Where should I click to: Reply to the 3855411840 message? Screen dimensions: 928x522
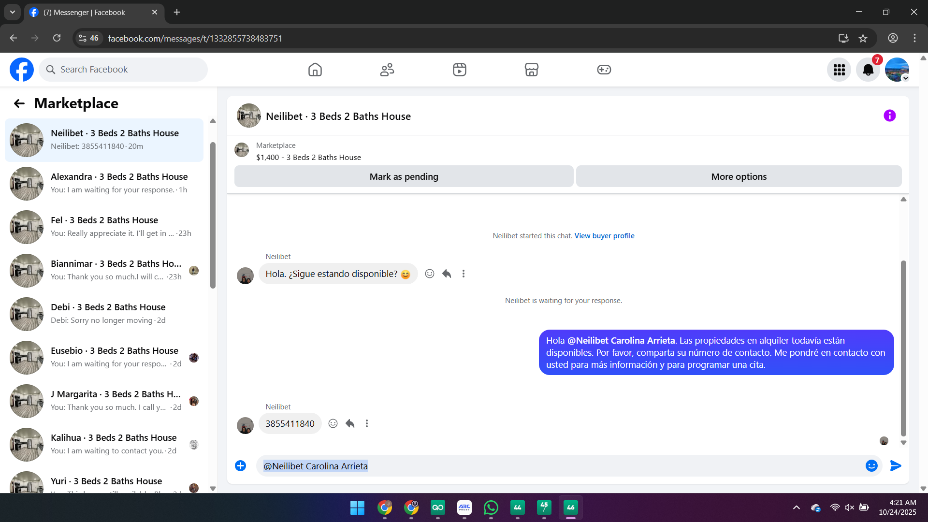350,423
